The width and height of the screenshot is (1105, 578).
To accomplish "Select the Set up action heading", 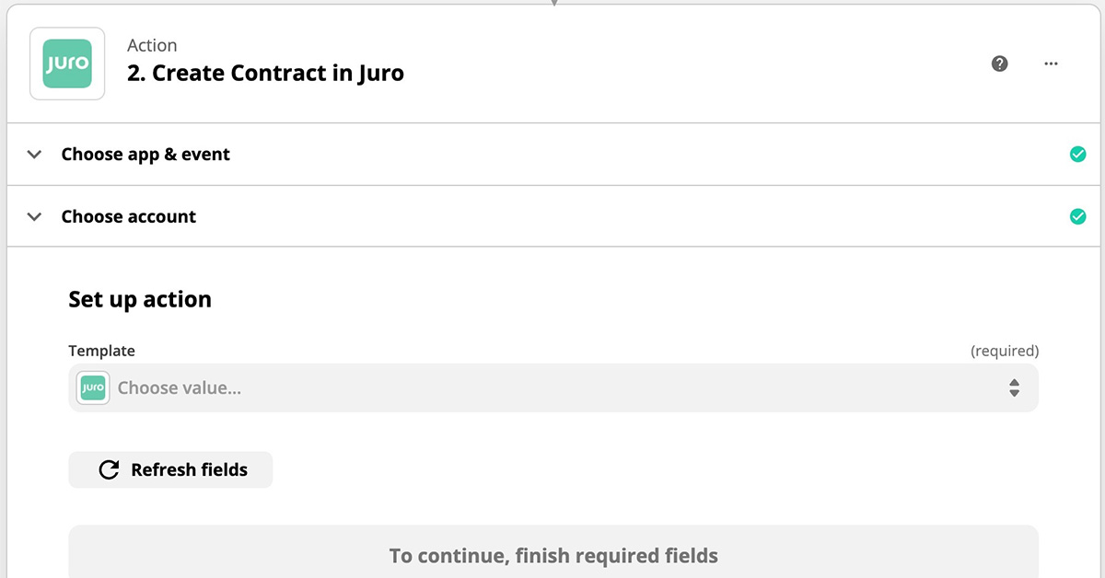I will (x=140, y=299).
